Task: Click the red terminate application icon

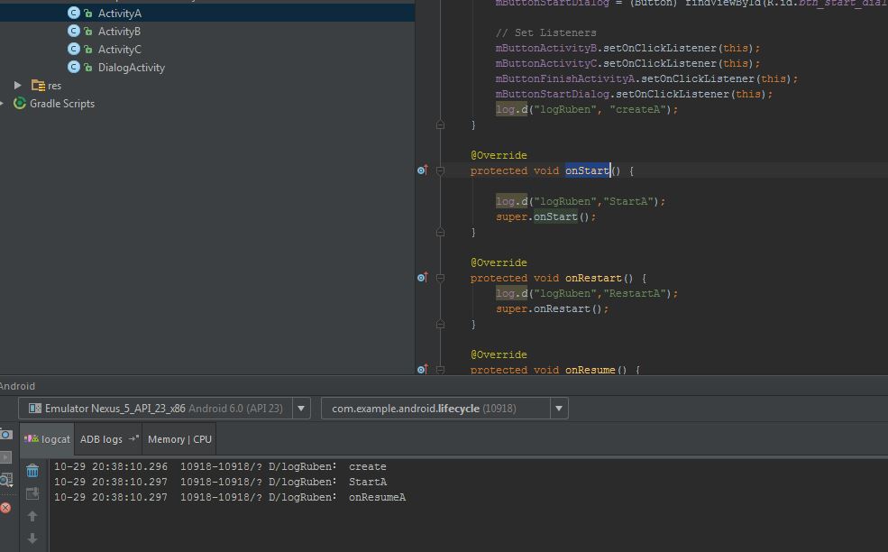Action: coord(5,508)
